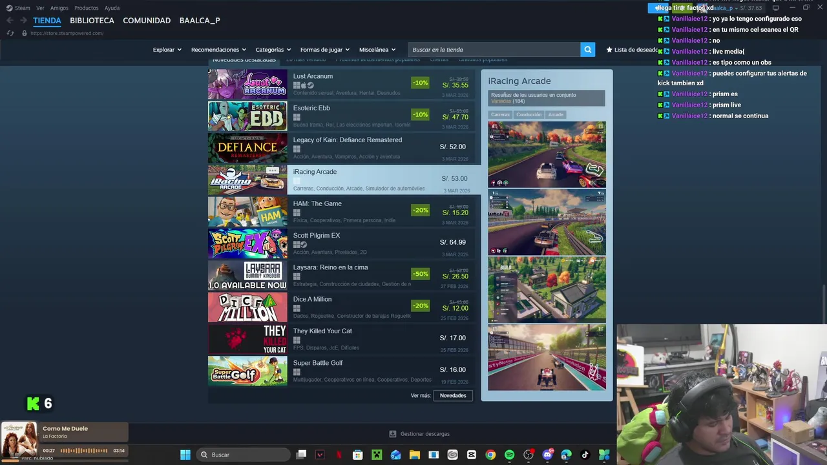Open the Categorías dropdown menu
This screenshot has width=827, height=465.
[x=273, y=50]
